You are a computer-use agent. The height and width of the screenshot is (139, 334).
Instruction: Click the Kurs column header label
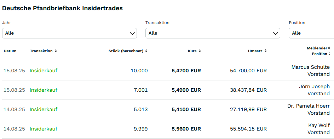(192, 51)
